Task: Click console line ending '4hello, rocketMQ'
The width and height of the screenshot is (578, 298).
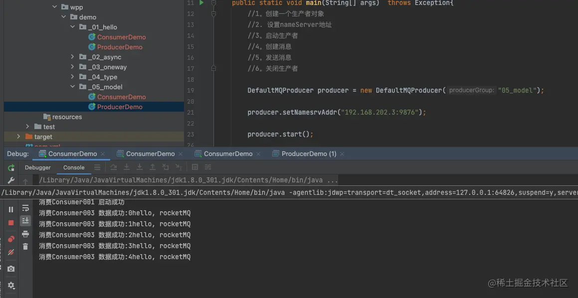Action: 115,257
